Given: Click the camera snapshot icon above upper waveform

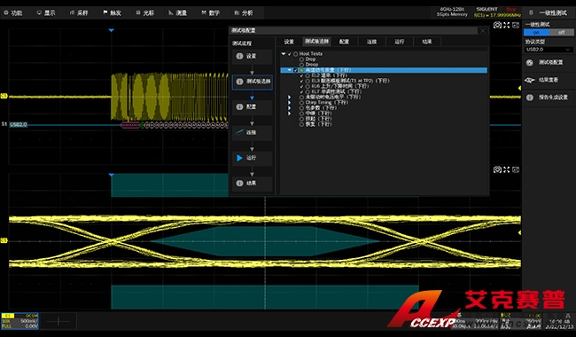Looking at the screenshot, I should pyautogui.click(x=497, y=25).
